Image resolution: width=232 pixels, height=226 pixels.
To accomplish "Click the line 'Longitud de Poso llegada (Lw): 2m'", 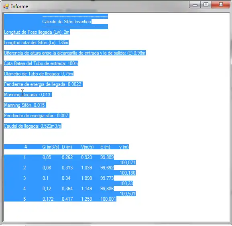I will pos(37,32).
